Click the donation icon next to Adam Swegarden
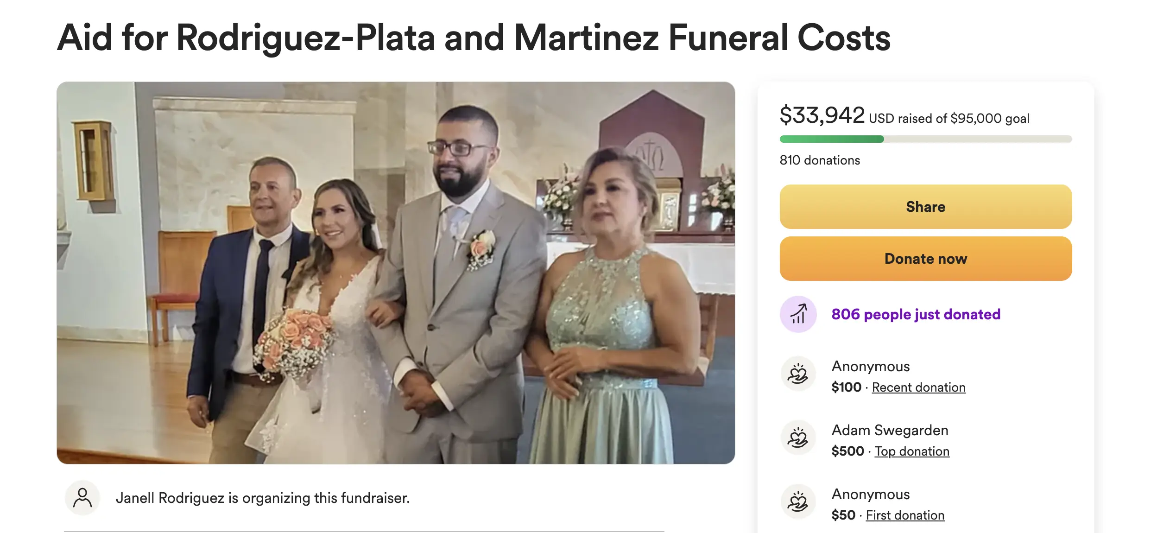1176x533 pixels. (x=798, y=438)
